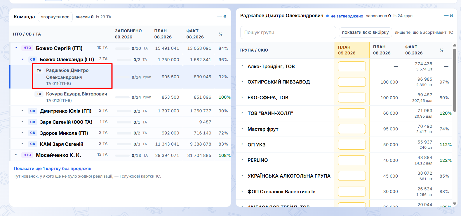Click the blue status dot before не затверджено
461x216 pixels.
(x=327, y=16)
